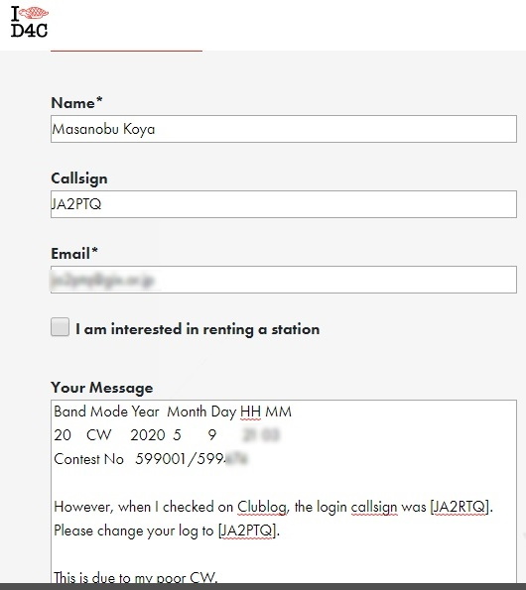The image size is (526, 590).
Task: Click the underlined word callsign in message
Action: 374,508
